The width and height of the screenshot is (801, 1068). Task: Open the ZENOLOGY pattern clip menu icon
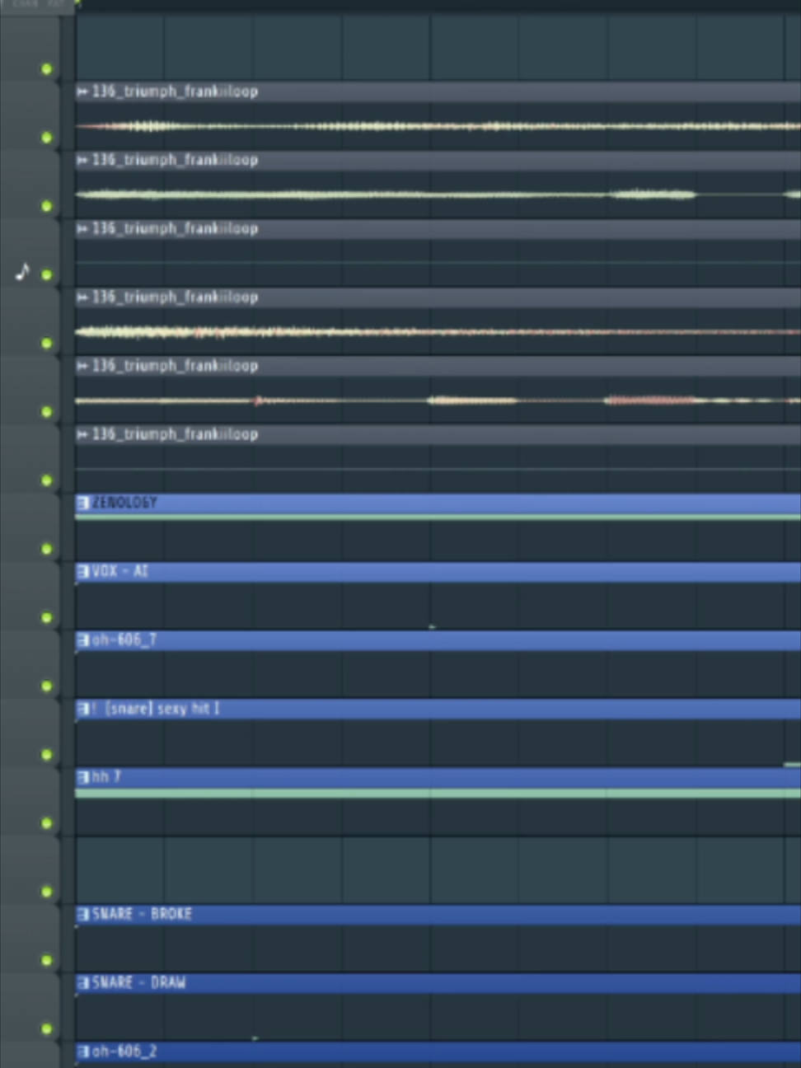coord(82,503)
